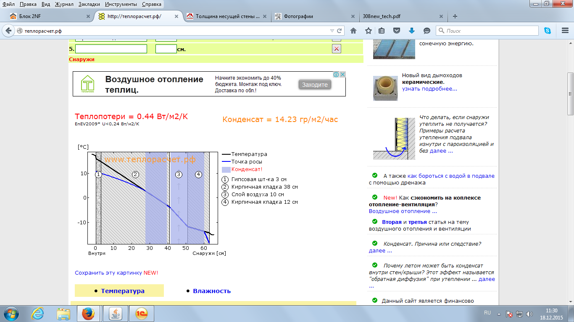The height and width of the screenshot is (322, 574).
Task: Close the Блок 2NF tab
Action: pos(89,16)
